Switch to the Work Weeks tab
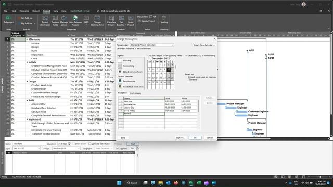The image size is (333, 187). [135, 94]
